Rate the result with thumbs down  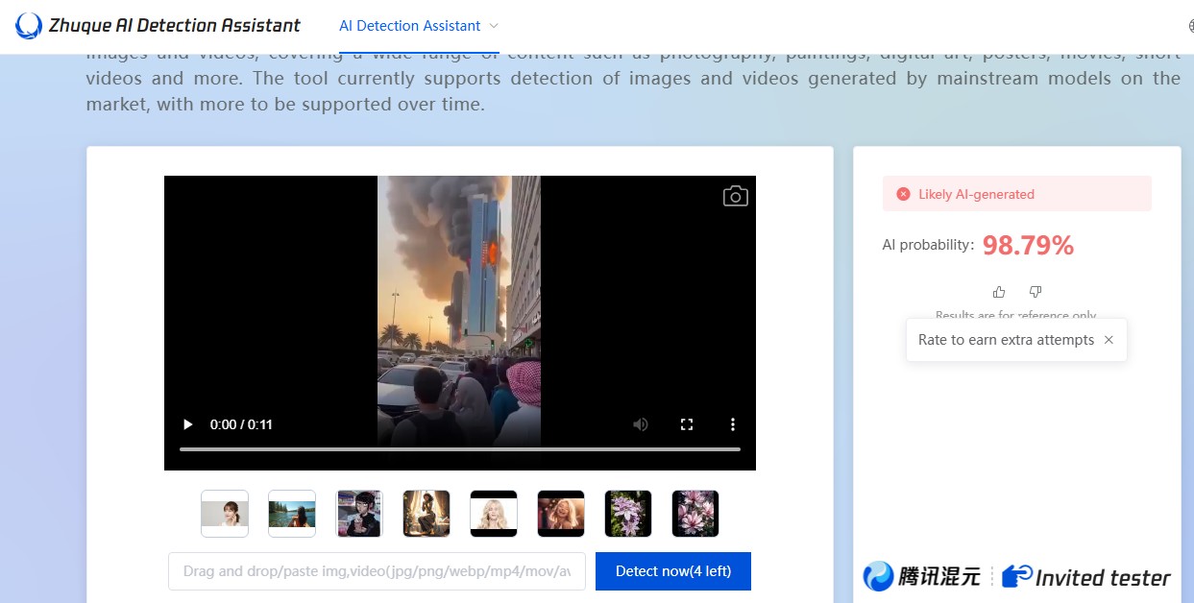point(1036,292)
